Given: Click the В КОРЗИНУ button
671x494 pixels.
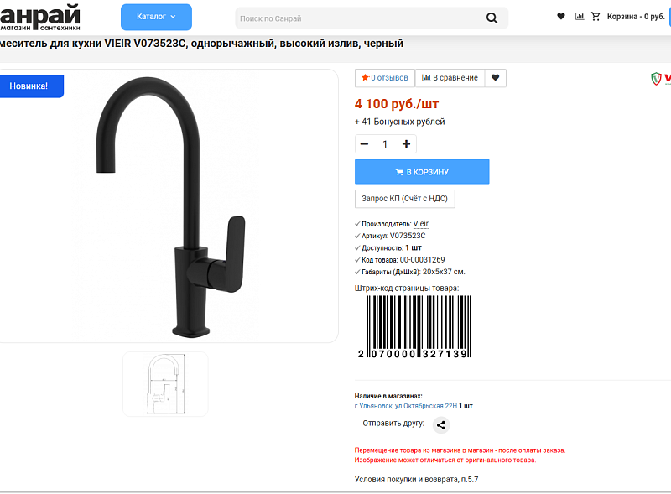Looking at the screenshot, I should click(422, 172).
